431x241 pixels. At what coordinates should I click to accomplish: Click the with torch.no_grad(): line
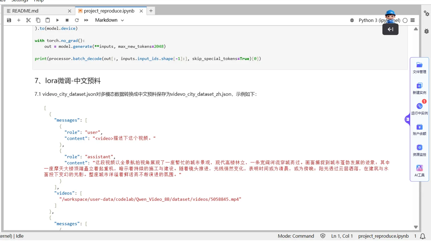tap(60, 40)
